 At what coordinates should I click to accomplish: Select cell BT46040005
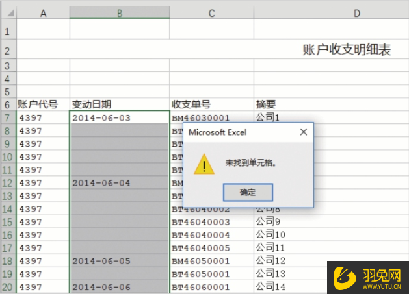point(211,248)
